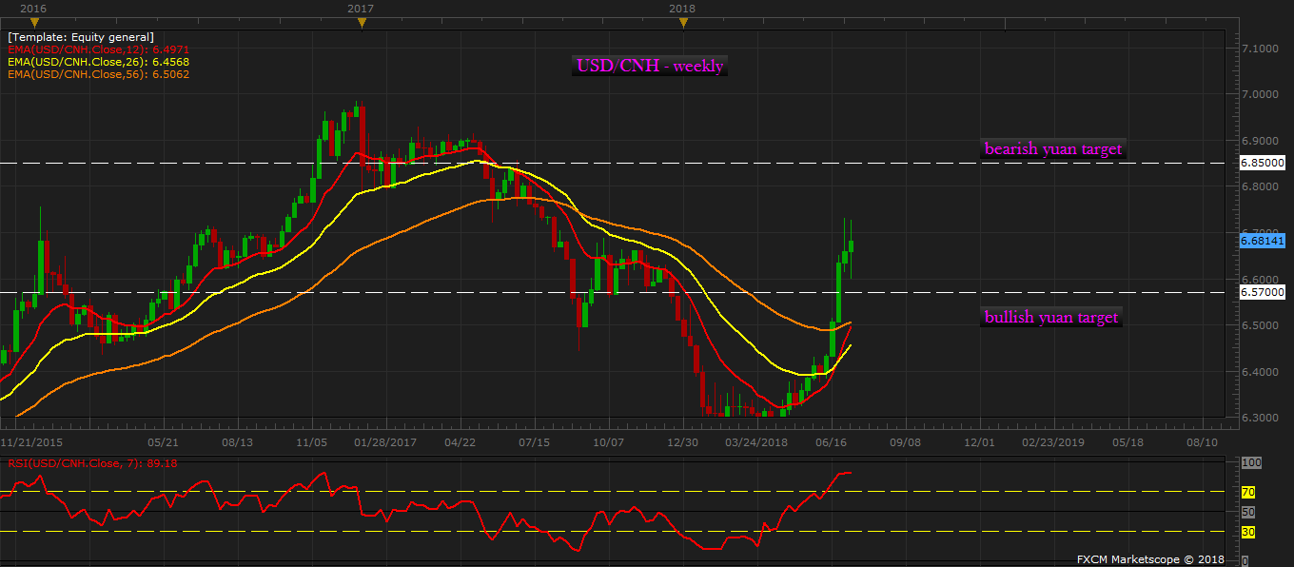Click the 6.5000 price axis label

point(1260,325)
